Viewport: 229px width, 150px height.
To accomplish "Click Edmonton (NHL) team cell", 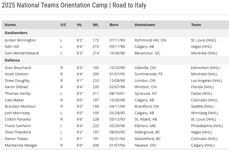I will (x=205, y=68).
